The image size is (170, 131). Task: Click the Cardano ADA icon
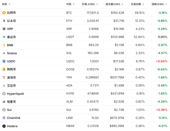point(4,85)
